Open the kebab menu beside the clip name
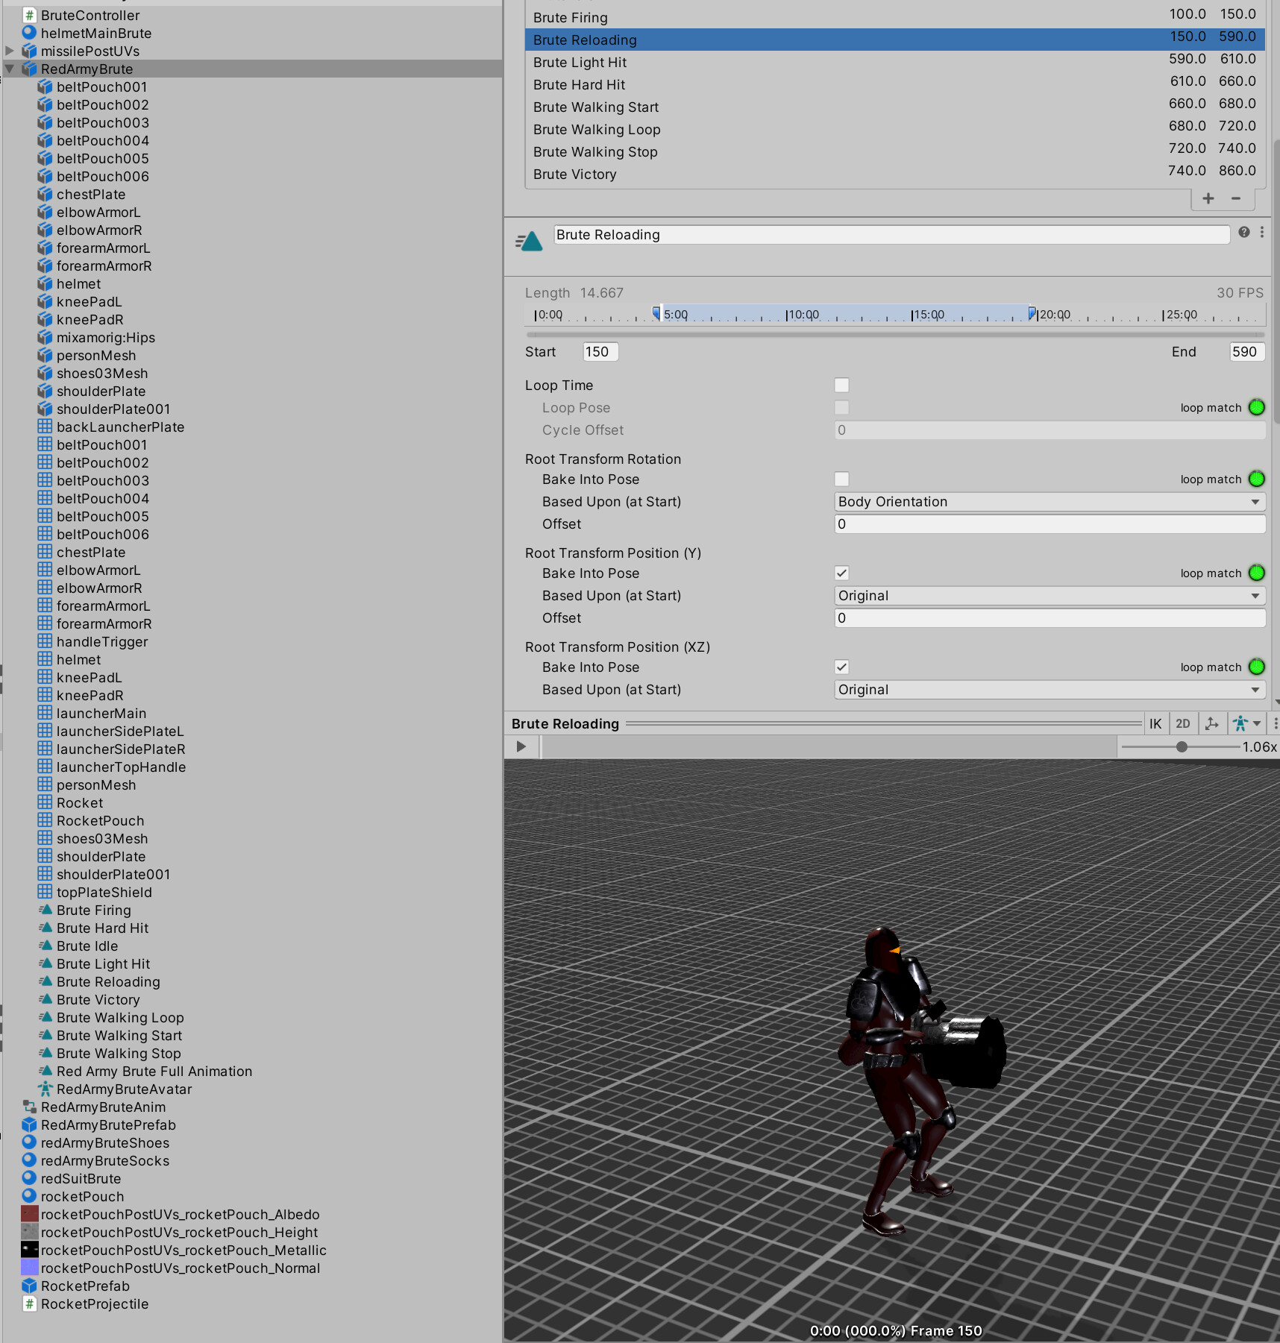1280x1343 pixels. [x=1261, y=233]
